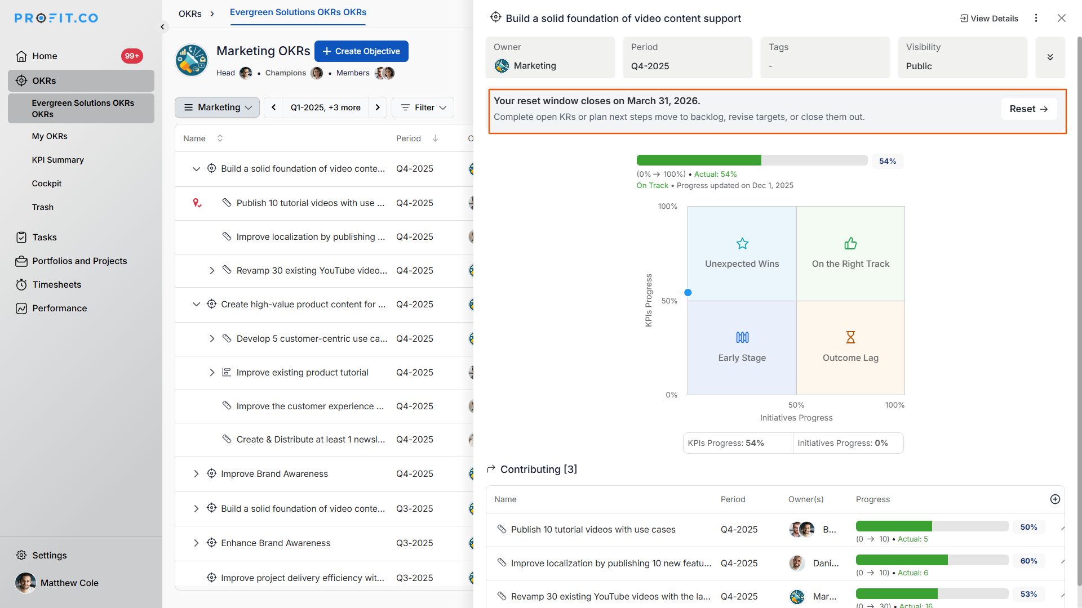The height and width of the screenshot is (608, 1082).
Task: Open Portfolios and Projects in sidebar
Action: coord(79,261)
